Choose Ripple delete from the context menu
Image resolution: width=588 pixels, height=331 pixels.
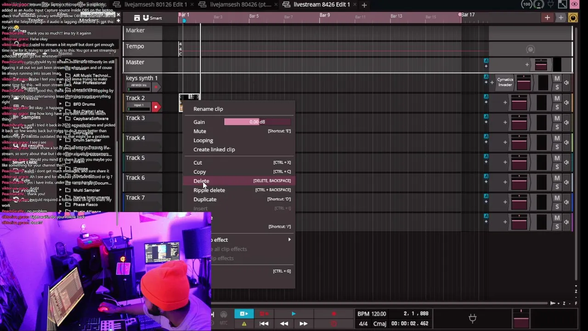(209, 190)
